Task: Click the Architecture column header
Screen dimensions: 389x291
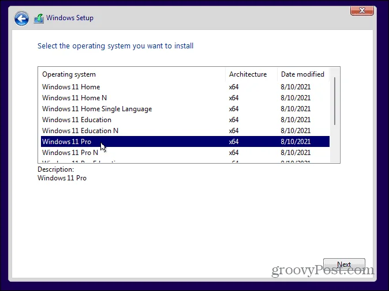Action: tap(251, 74)
